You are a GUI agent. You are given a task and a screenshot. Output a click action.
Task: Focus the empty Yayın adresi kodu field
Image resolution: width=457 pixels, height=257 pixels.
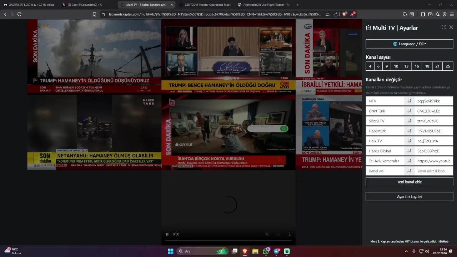coord(434,171)
